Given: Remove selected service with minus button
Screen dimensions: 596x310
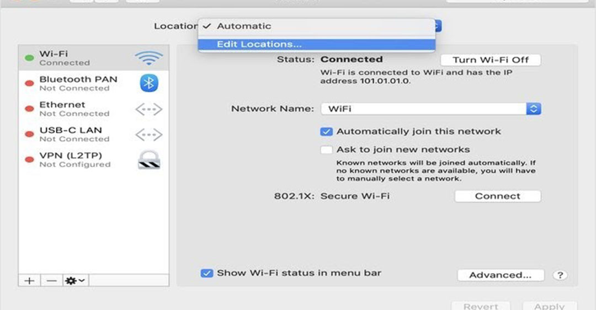Looking at the screenshot, I should click(51, 281).
